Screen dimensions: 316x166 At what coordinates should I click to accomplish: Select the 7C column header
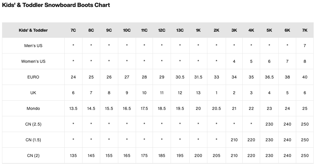[x=73, y=30]
